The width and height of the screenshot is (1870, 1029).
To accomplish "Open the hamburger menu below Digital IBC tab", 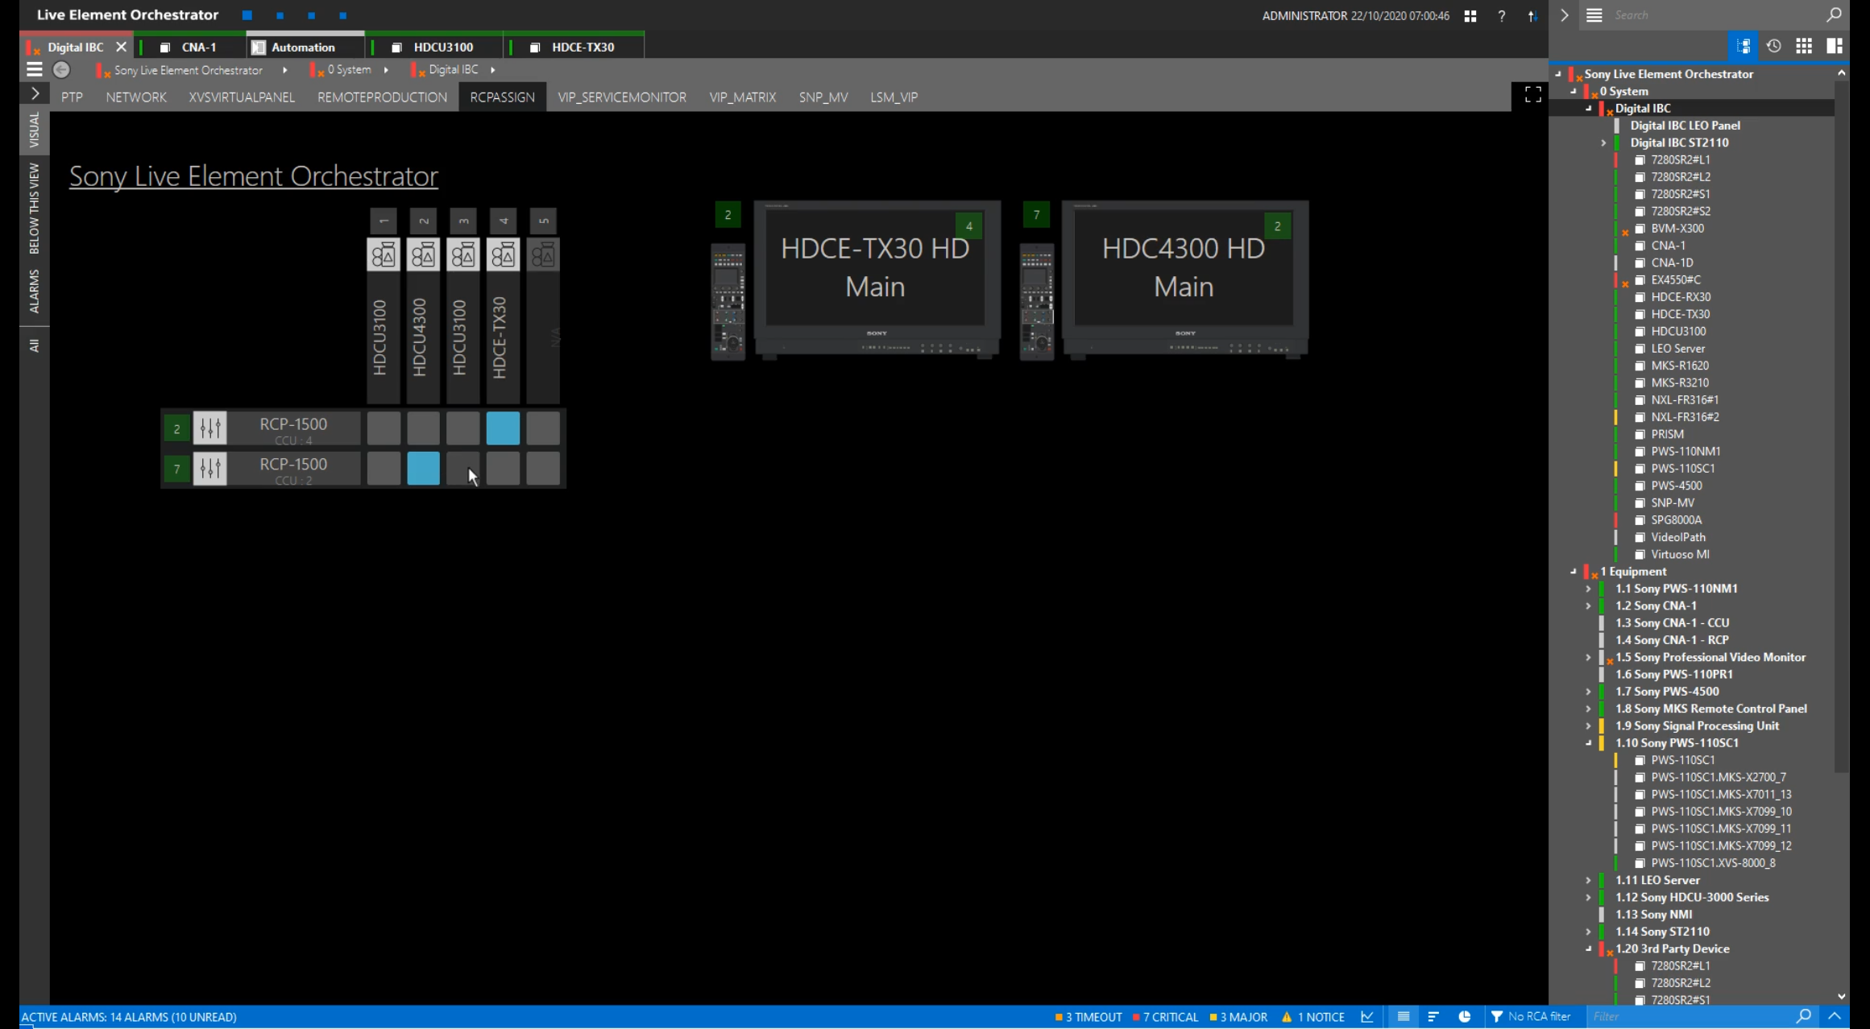I will coord(34,70).
